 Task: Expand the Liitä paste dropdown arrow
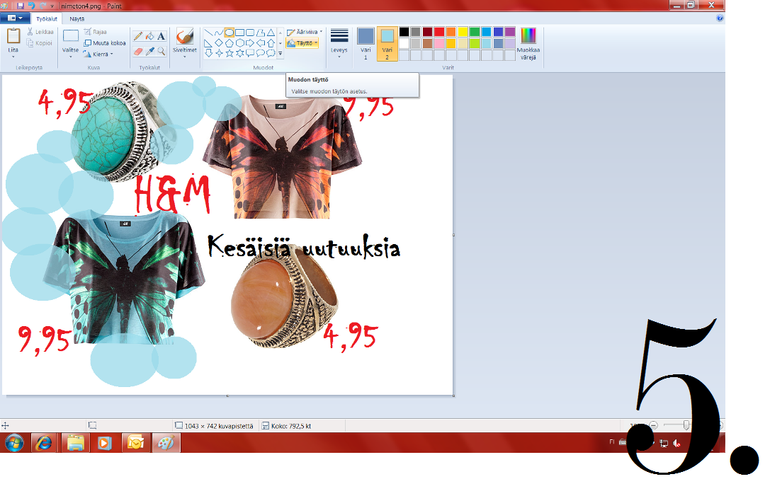tap(13, 57)
